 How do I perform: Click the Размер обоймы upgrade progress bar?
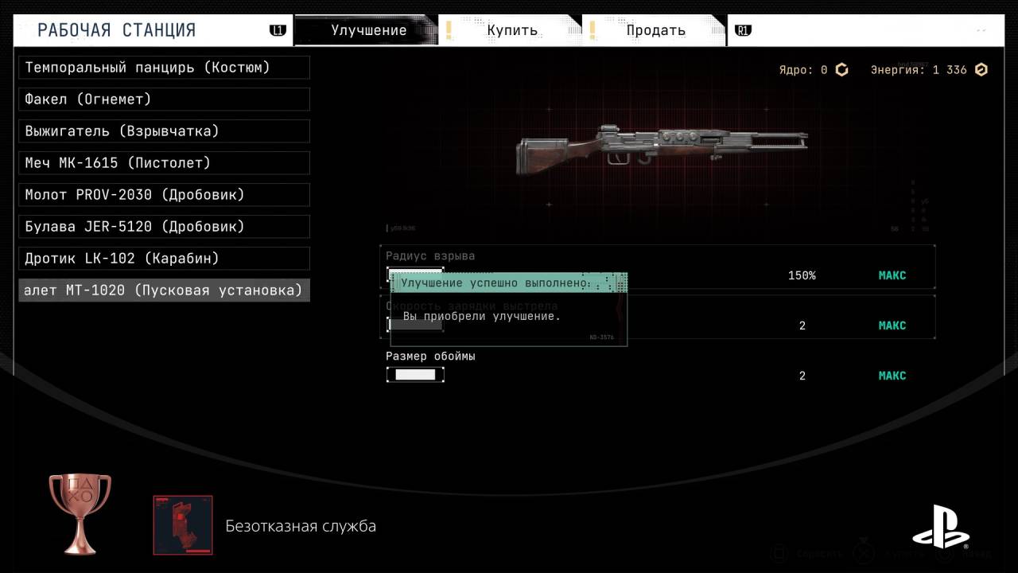415,375
